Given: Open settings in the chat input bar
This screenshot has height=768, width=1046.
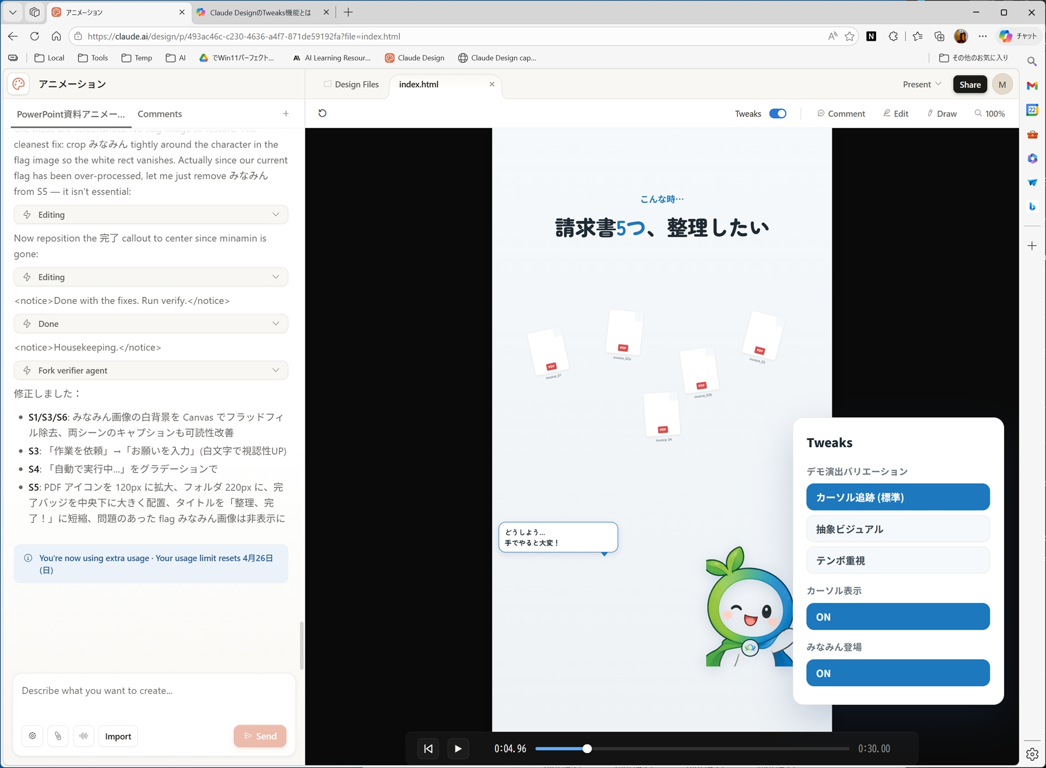Looking at the screenshot, I should [32, 736].
